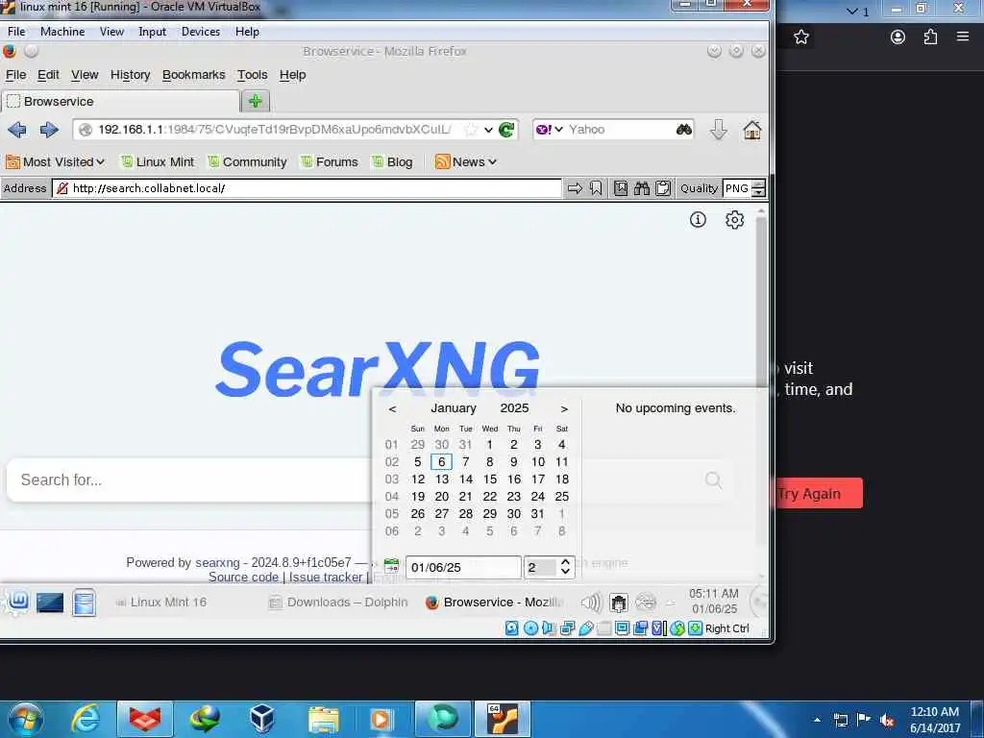
Task: Open SearXNG about info icon
Action: [x=698, y=220]
